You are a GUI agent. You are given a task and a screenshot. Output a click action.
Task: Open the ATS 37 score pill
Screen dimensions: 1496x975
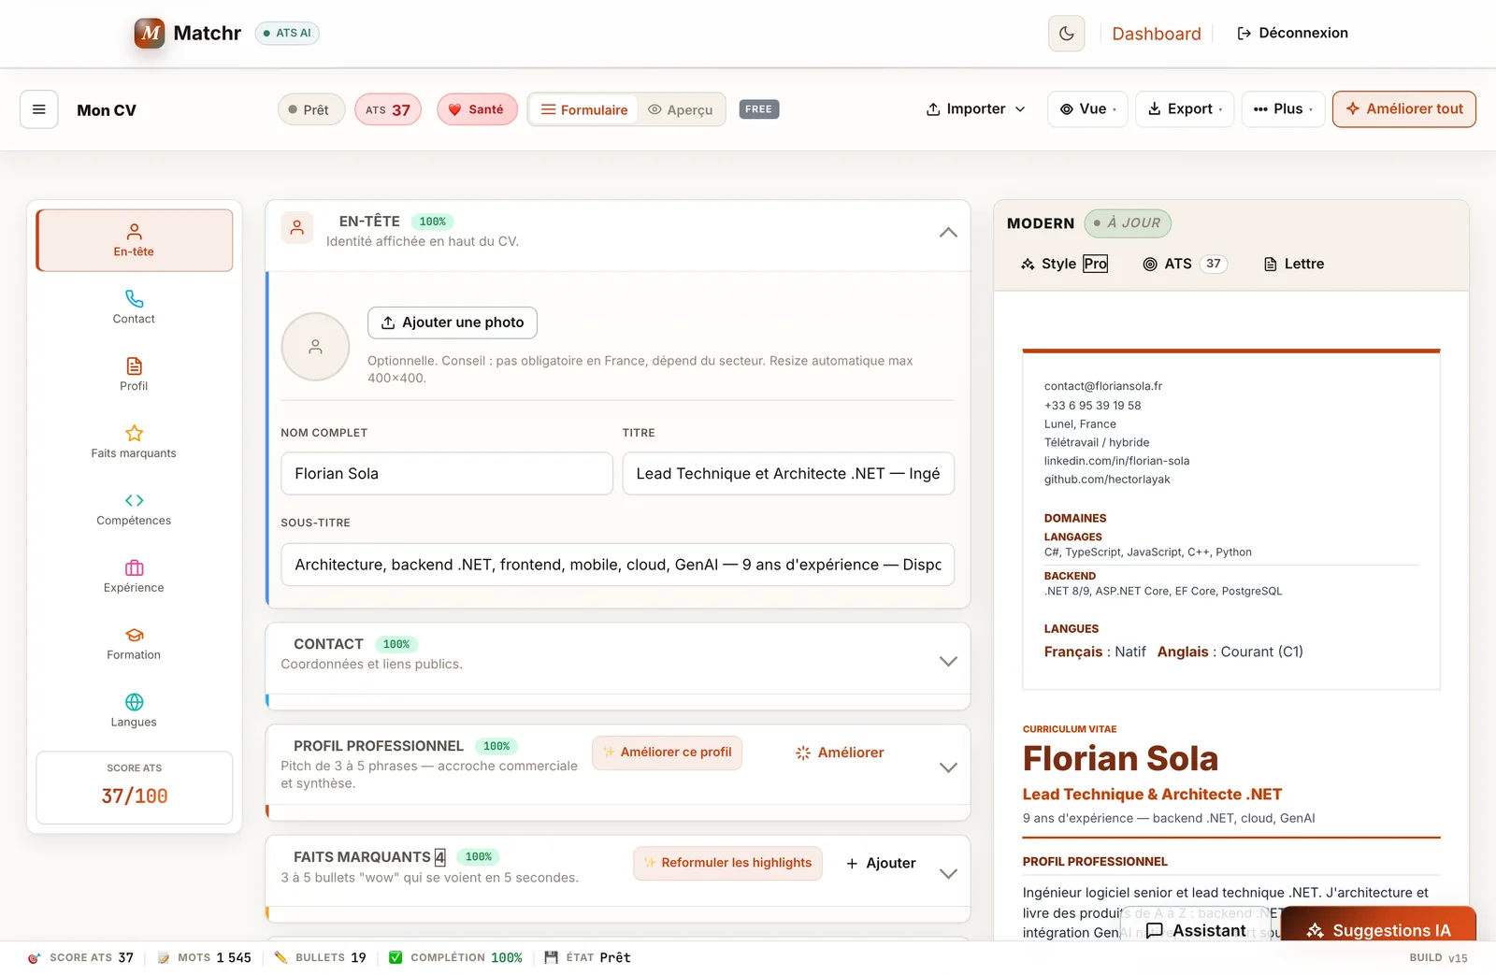click(x=388, y=109)
